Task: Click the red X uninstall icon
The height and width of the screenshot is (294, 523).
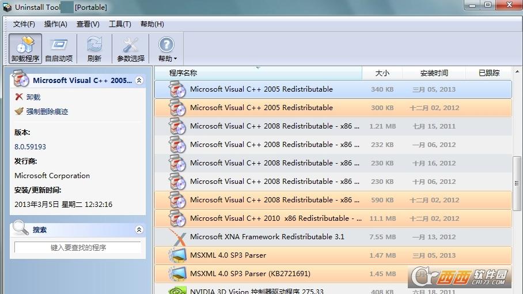Action: [x=19, y=97]
